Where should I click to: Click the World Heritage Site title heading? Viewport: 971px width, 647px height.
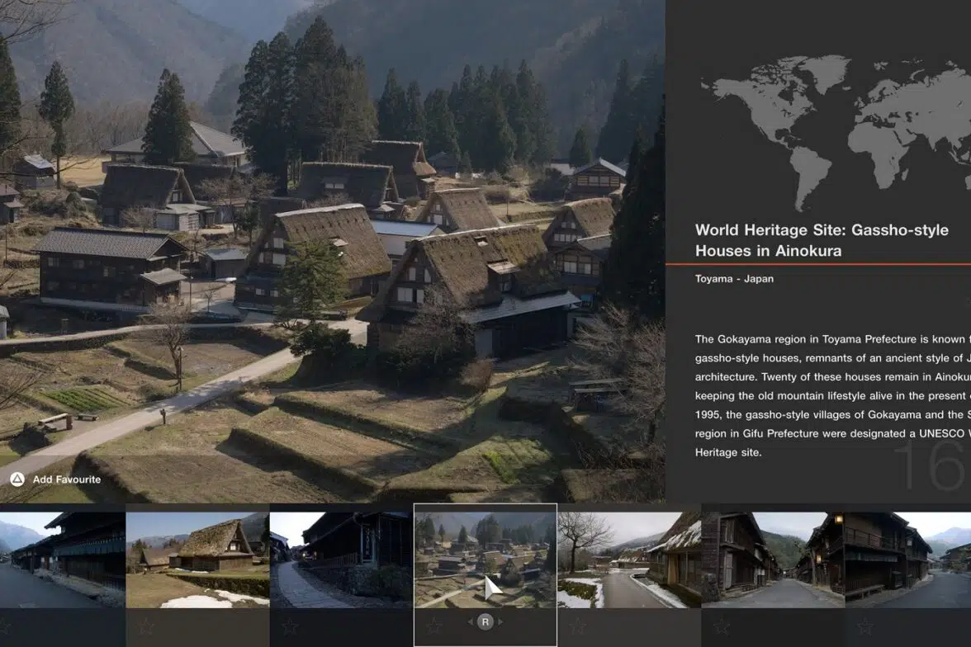pos(821,240)
